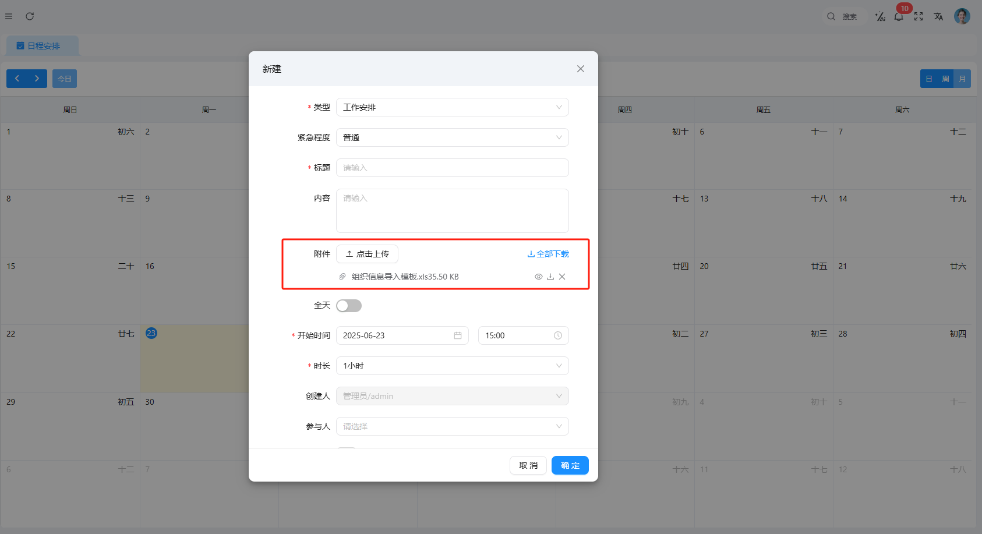Click the 全部下载 download-all link

point(548,254)
